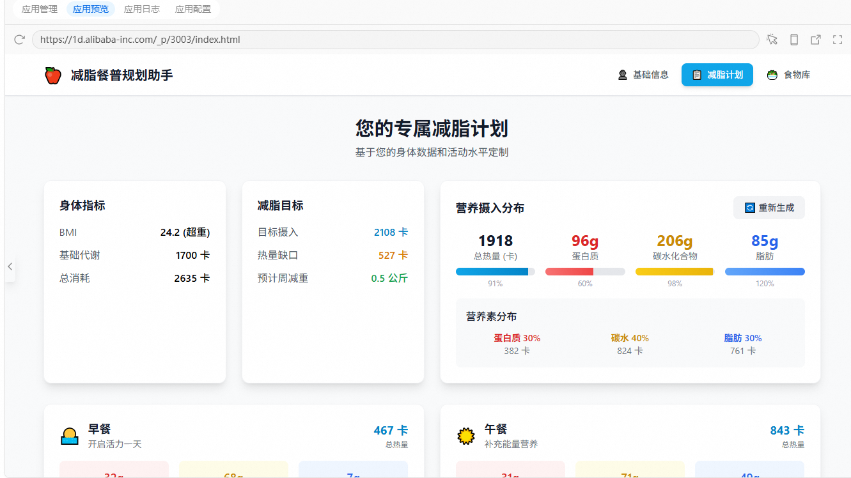The width and height of the screenshot is (851, 478).
Task: Click the 蛋白质 30% distribution label
Action: [x=517, y=338]
